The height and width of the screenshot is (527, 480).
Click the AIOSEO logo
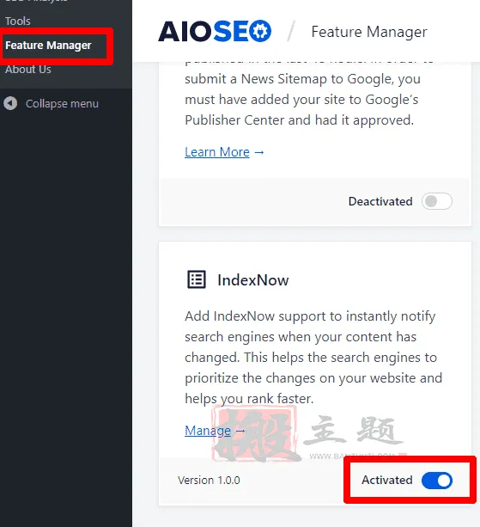tap(215, 31)
